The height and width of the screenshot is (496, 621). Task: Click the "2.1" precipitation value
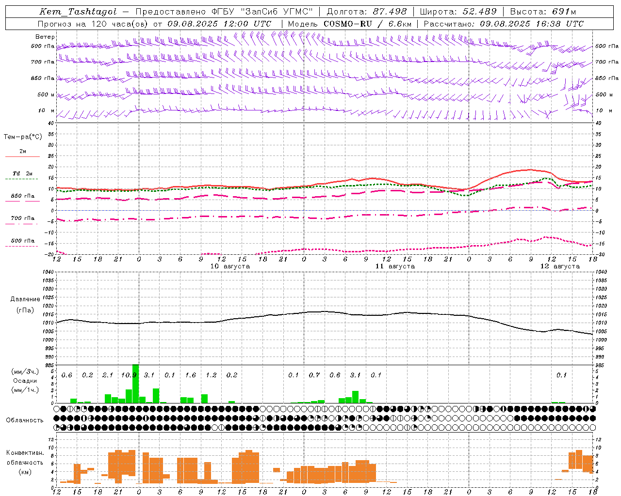(108, 375)
